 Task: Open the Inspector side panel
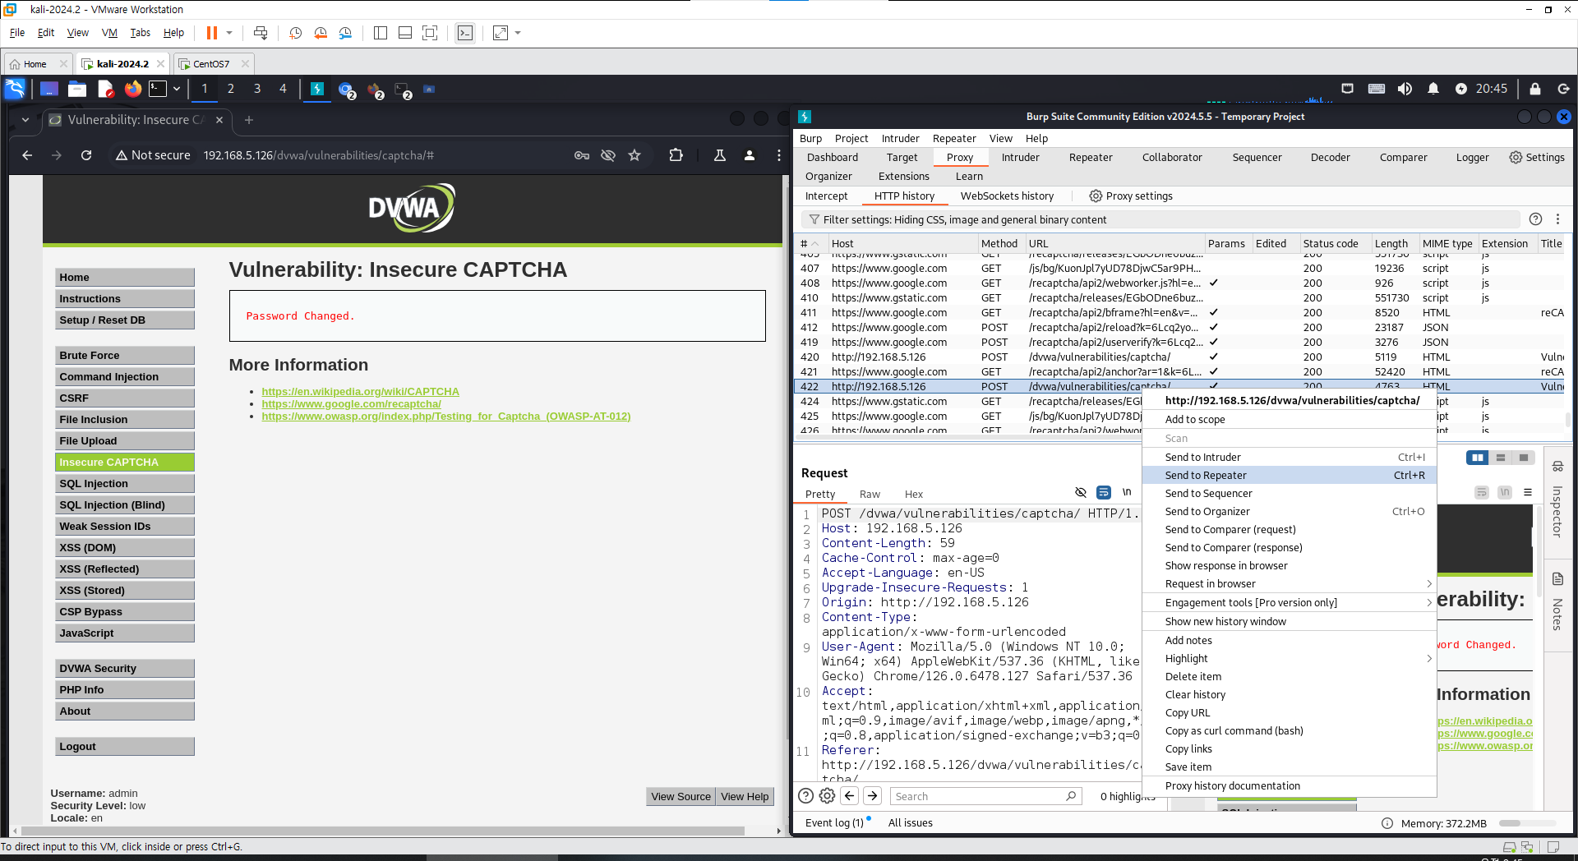(1557, 501)
